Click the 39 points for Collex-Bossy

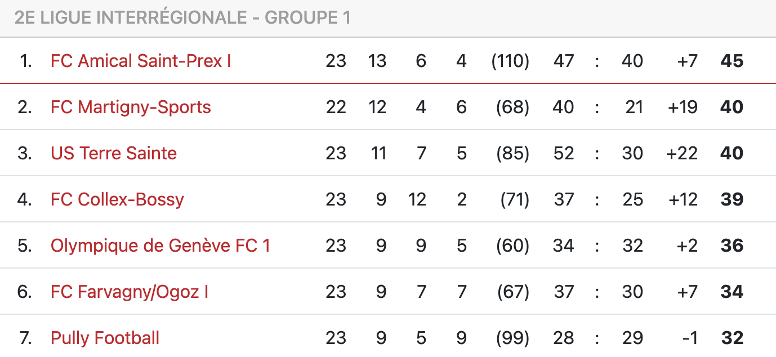pos(732,199)
